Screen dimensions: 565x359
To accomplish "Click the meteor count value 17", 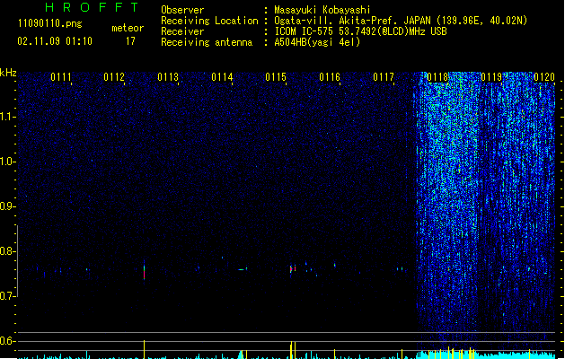I will pyautogui.click(x=130, y=41).
